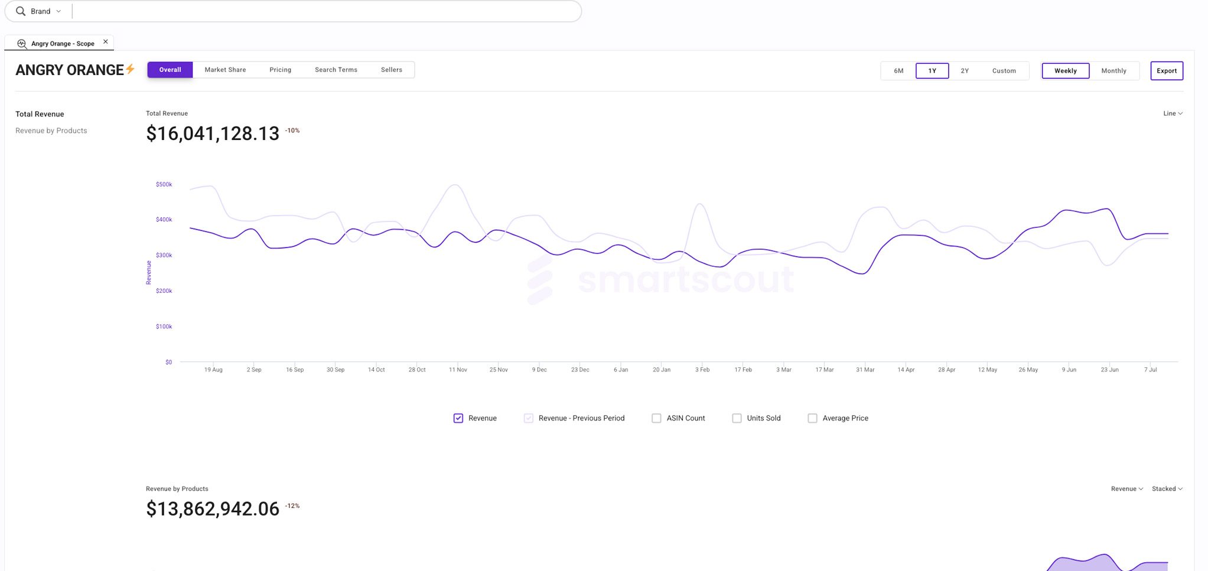Open the Stacked display dropdown
The width and height of the screenshot is (1208, 571).
pos(1167,489)
